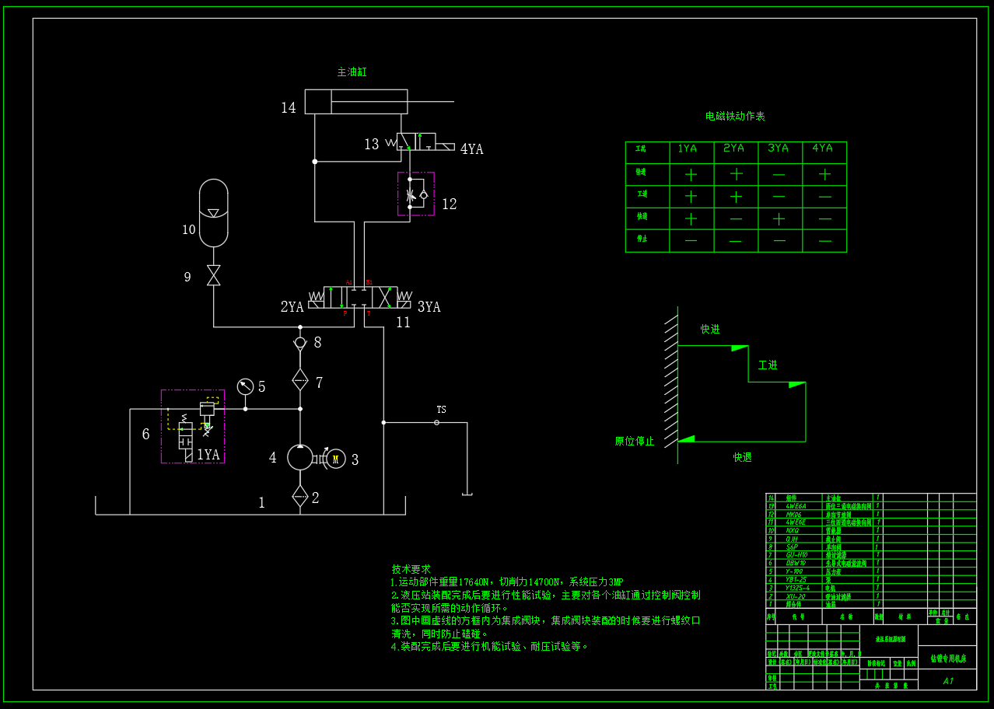994x709 pixels.
Task: Select the XU-20 code in parts list
Action: pyautogui.click(x=795, y=596)
